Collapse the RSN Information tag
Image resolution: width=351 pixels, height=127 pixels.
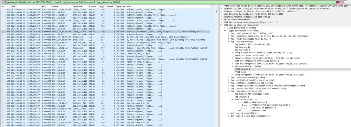[x=229, y=42]
